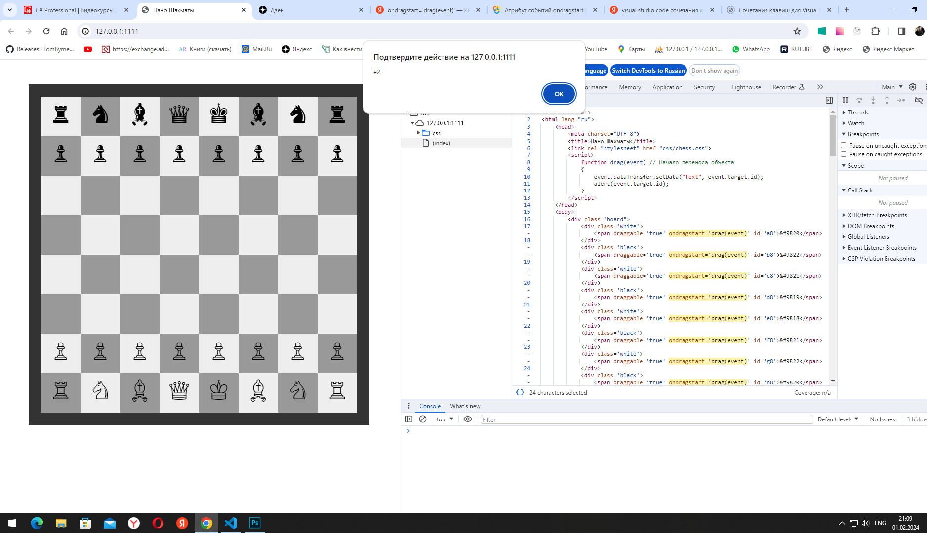Switch to the Memory tab
927x533 pixels.
pos(630,87)
